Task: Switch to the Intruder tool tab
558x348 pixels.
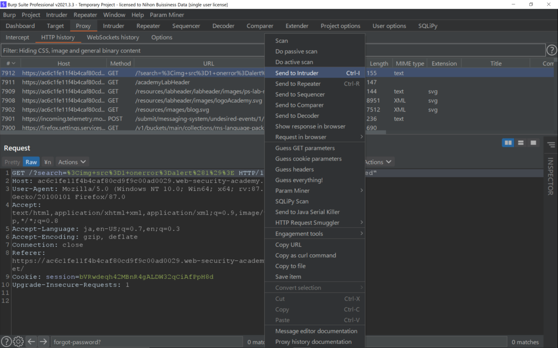Action: click(113, 26)
